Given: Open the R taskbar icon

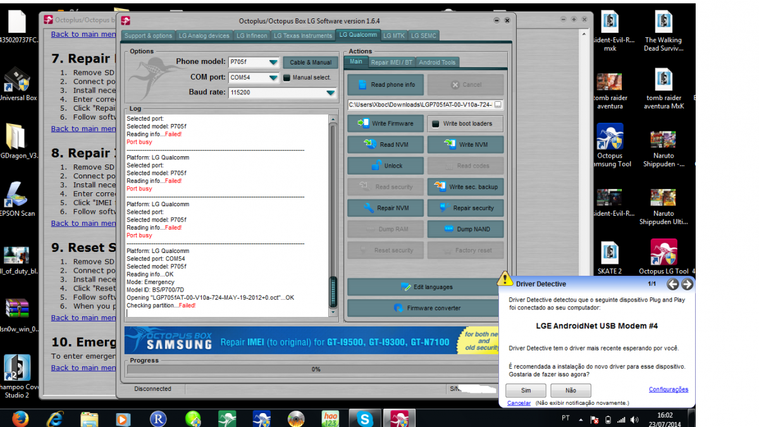Looking at the screenshot, I should pos(158,418).
